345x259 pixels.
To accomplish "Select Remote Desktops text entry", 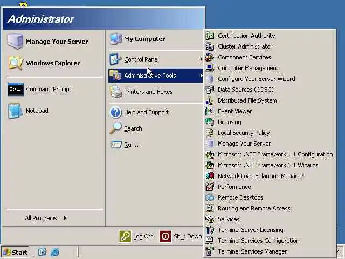I will [x=240, y=197].
